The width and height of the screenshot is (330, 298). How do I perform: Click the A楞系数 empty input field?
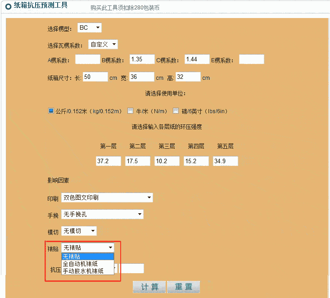tap(88, 60)
